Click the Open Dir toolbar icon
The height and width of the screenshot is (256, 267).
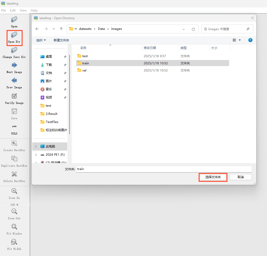pos(14,35)
